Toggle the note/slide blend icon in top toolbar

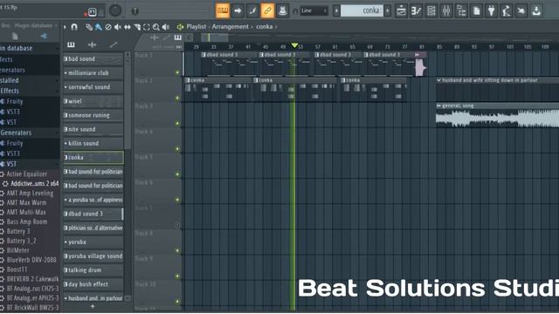click(x=252, y=10)
